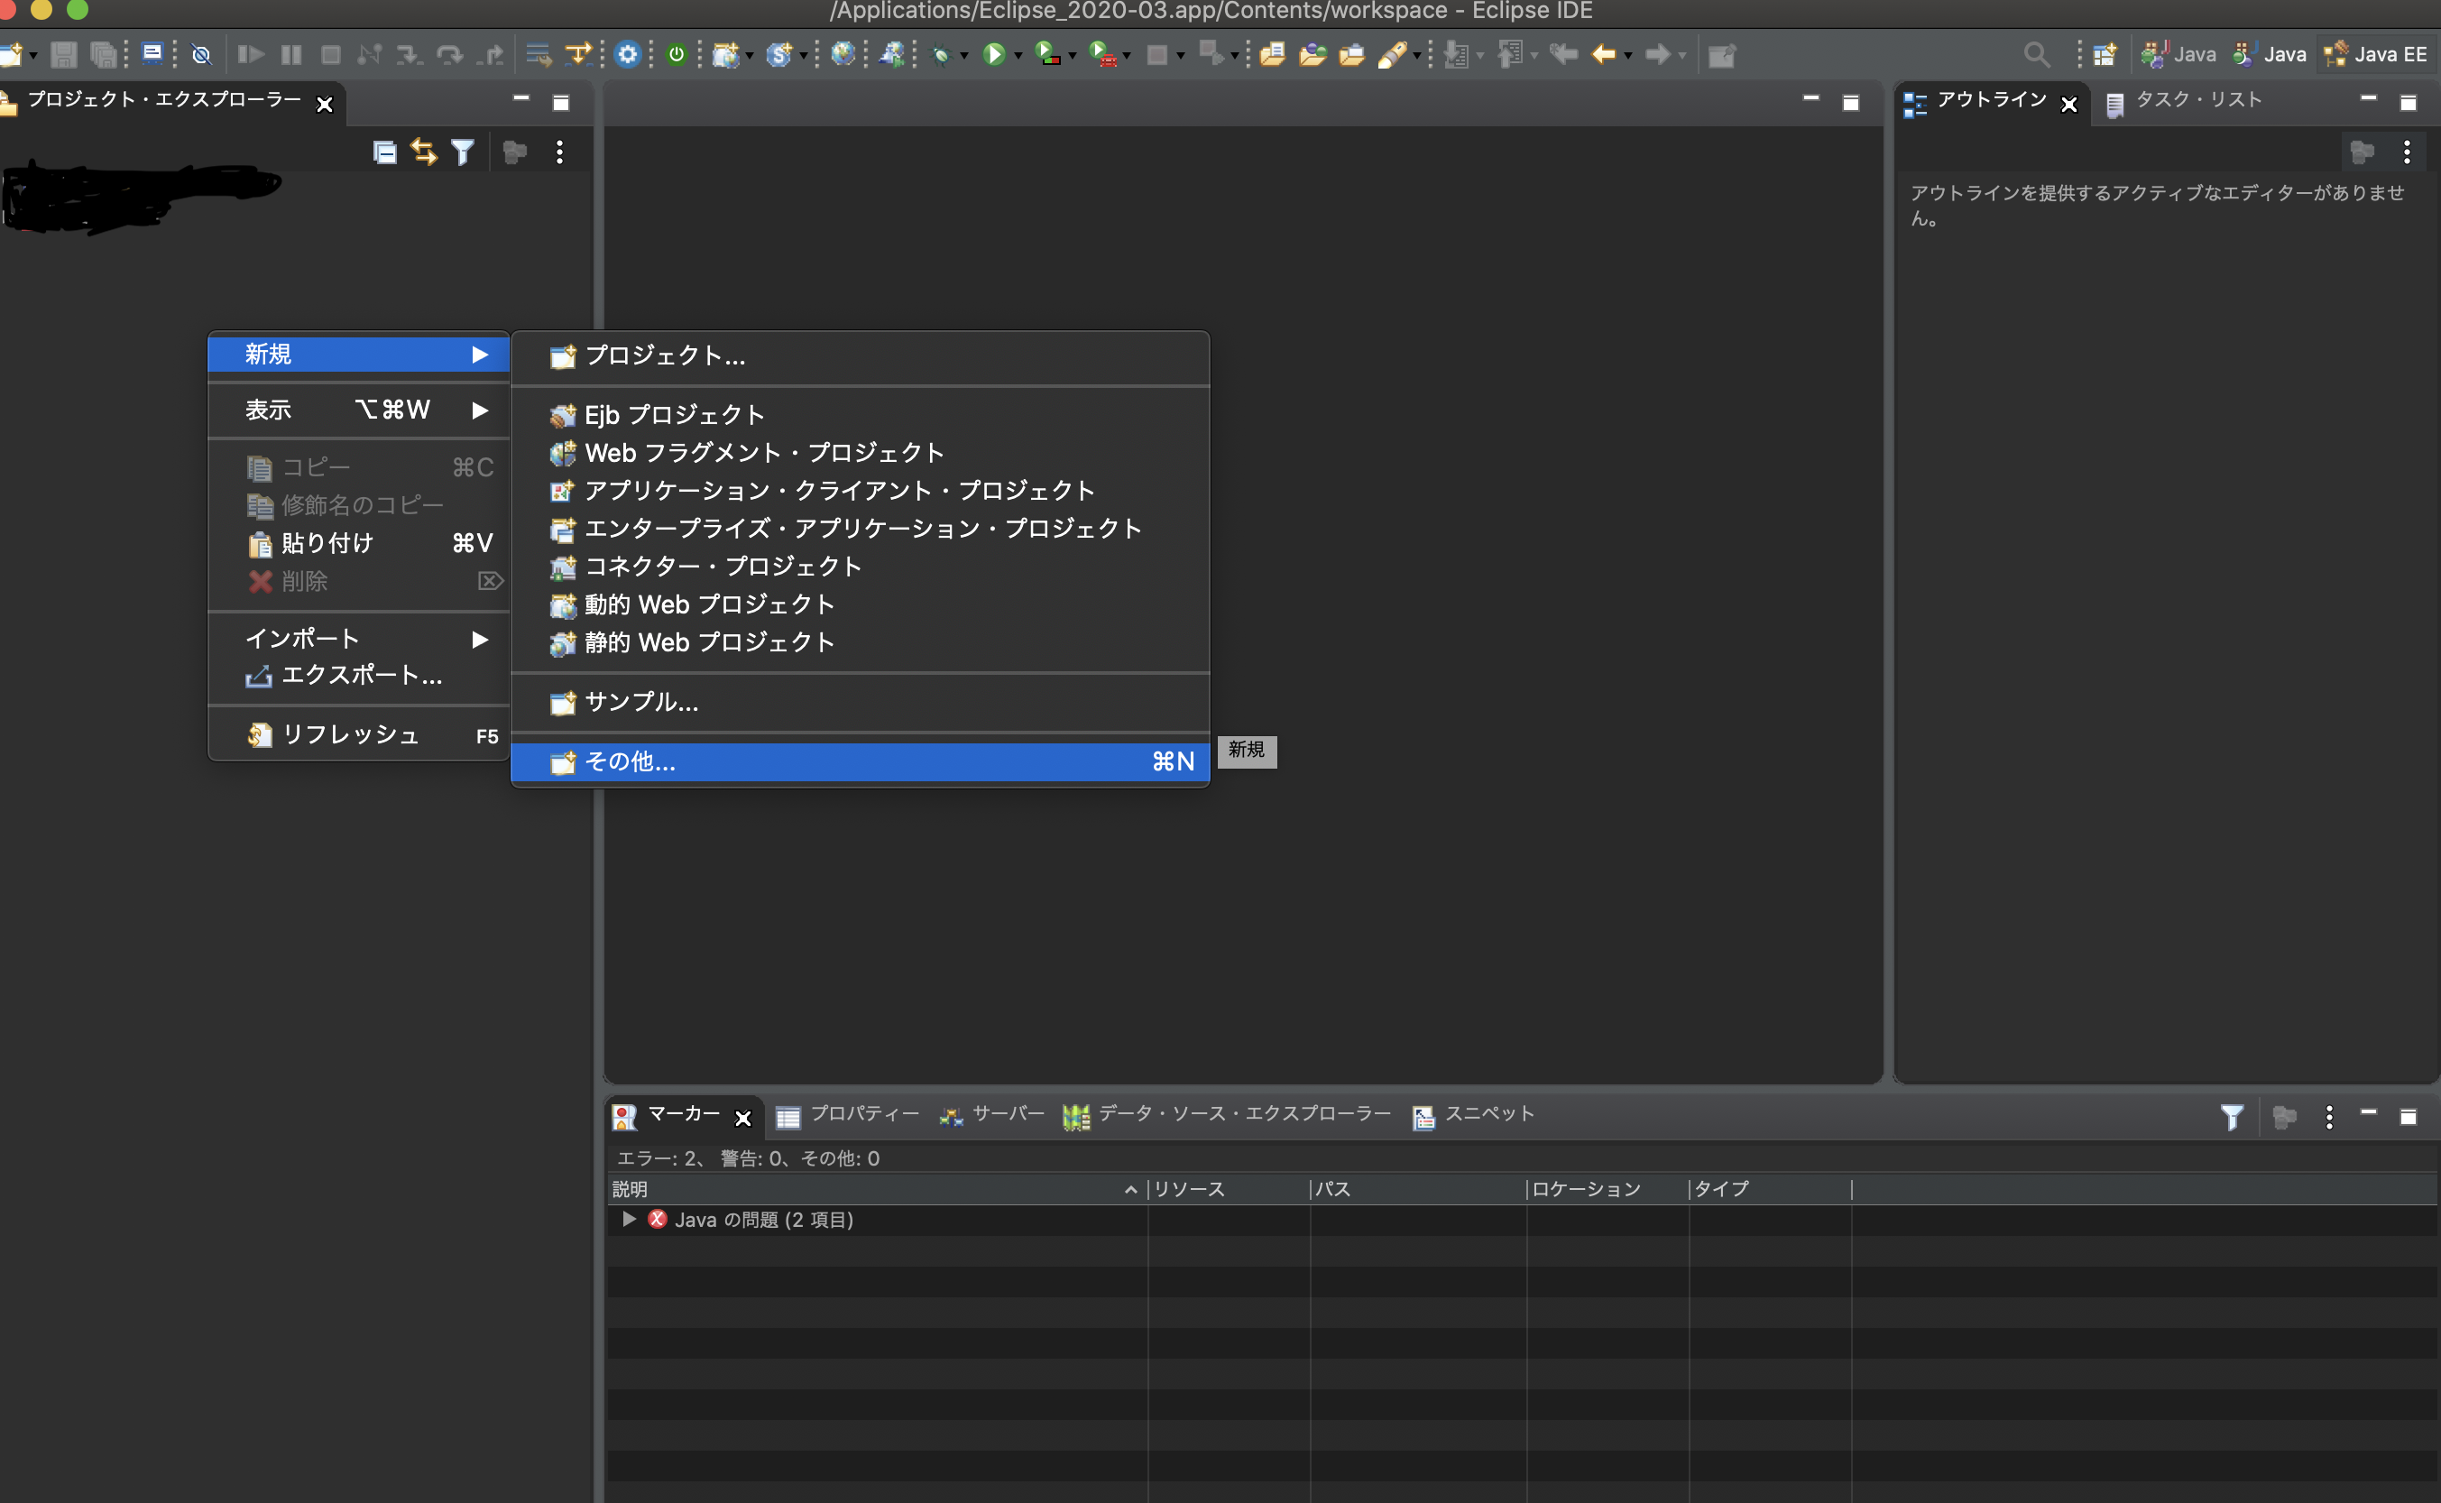Image resolution: width=2441 pixels, height=1503 pixels.
Task: Click the new servlet S icon
Action: tap(779, 55)
